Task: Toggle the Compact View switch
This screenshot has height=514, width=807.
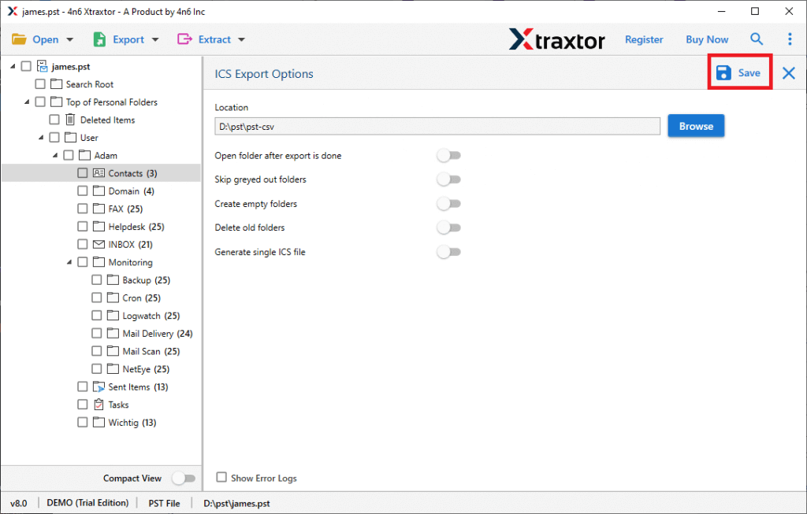Action: pyautogui.click(x=184, y=478)
